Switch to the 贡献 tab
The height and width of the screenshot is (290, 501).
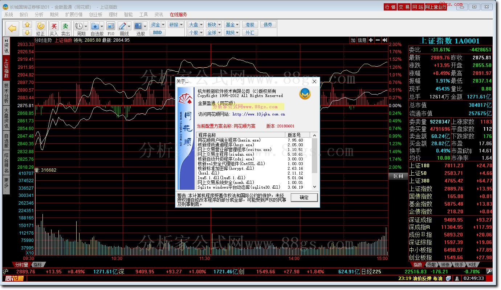point(431,265)
